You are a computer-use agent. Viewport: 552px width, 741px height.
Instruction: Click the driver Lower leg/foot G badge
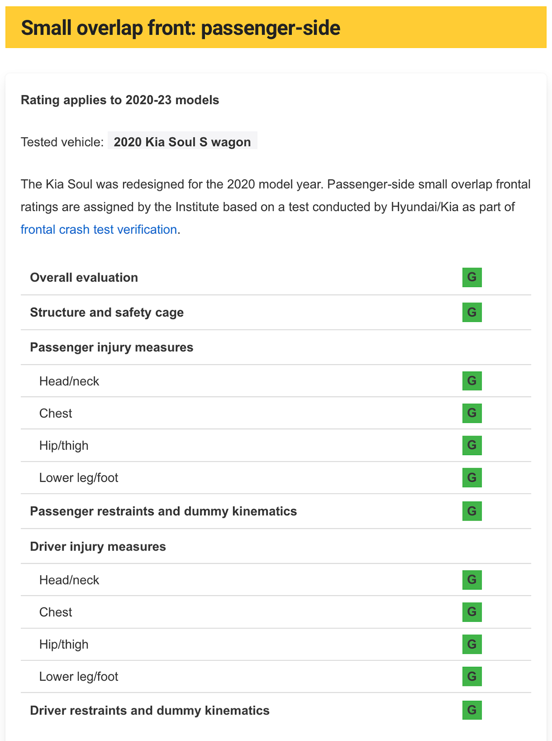point(472,677)
